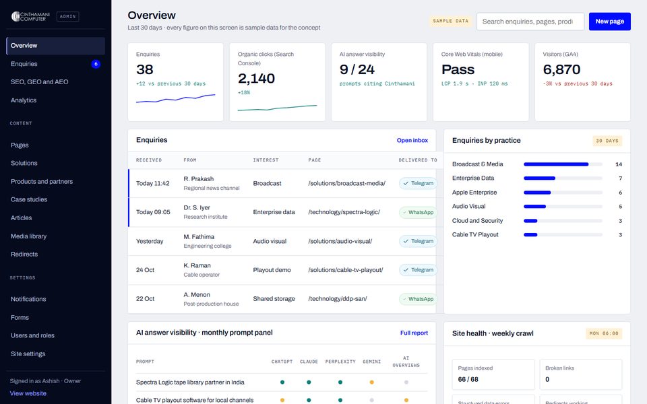Open Notifications settings
The image size is (647, 404).
(56, 299)
